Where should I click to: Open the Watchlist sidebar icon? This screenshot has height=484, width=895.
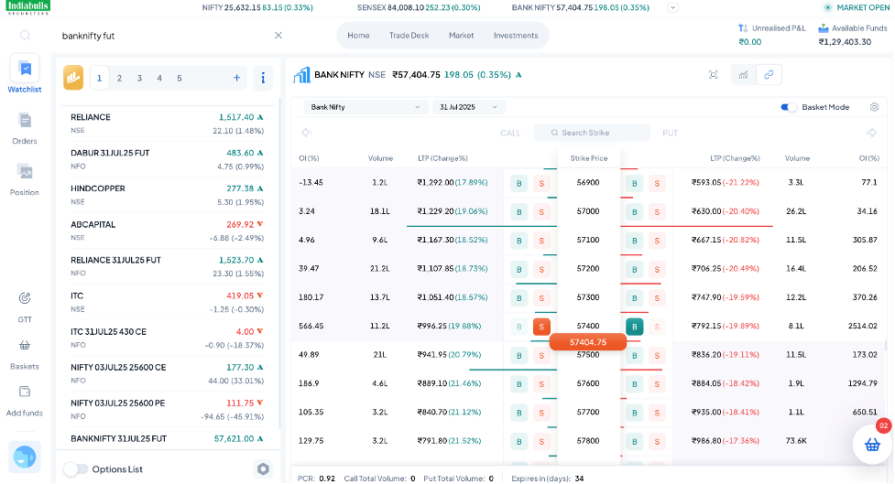pyautogui.click(x=25, y=69)
